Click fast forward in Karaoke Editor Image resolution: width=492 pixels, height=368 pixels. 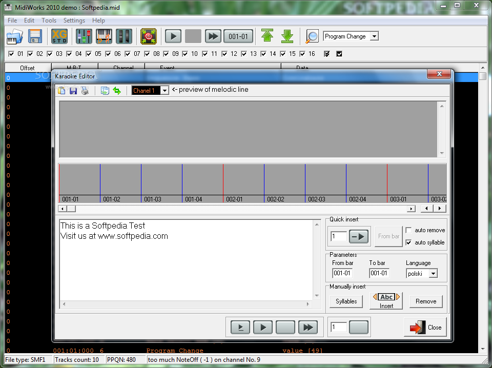(308, 327)
